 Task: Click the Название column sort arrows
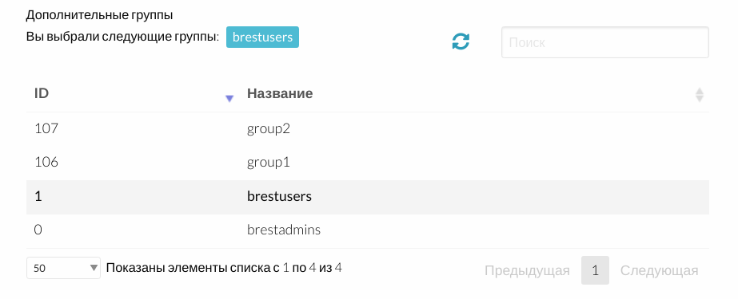(x=700, y=95)
